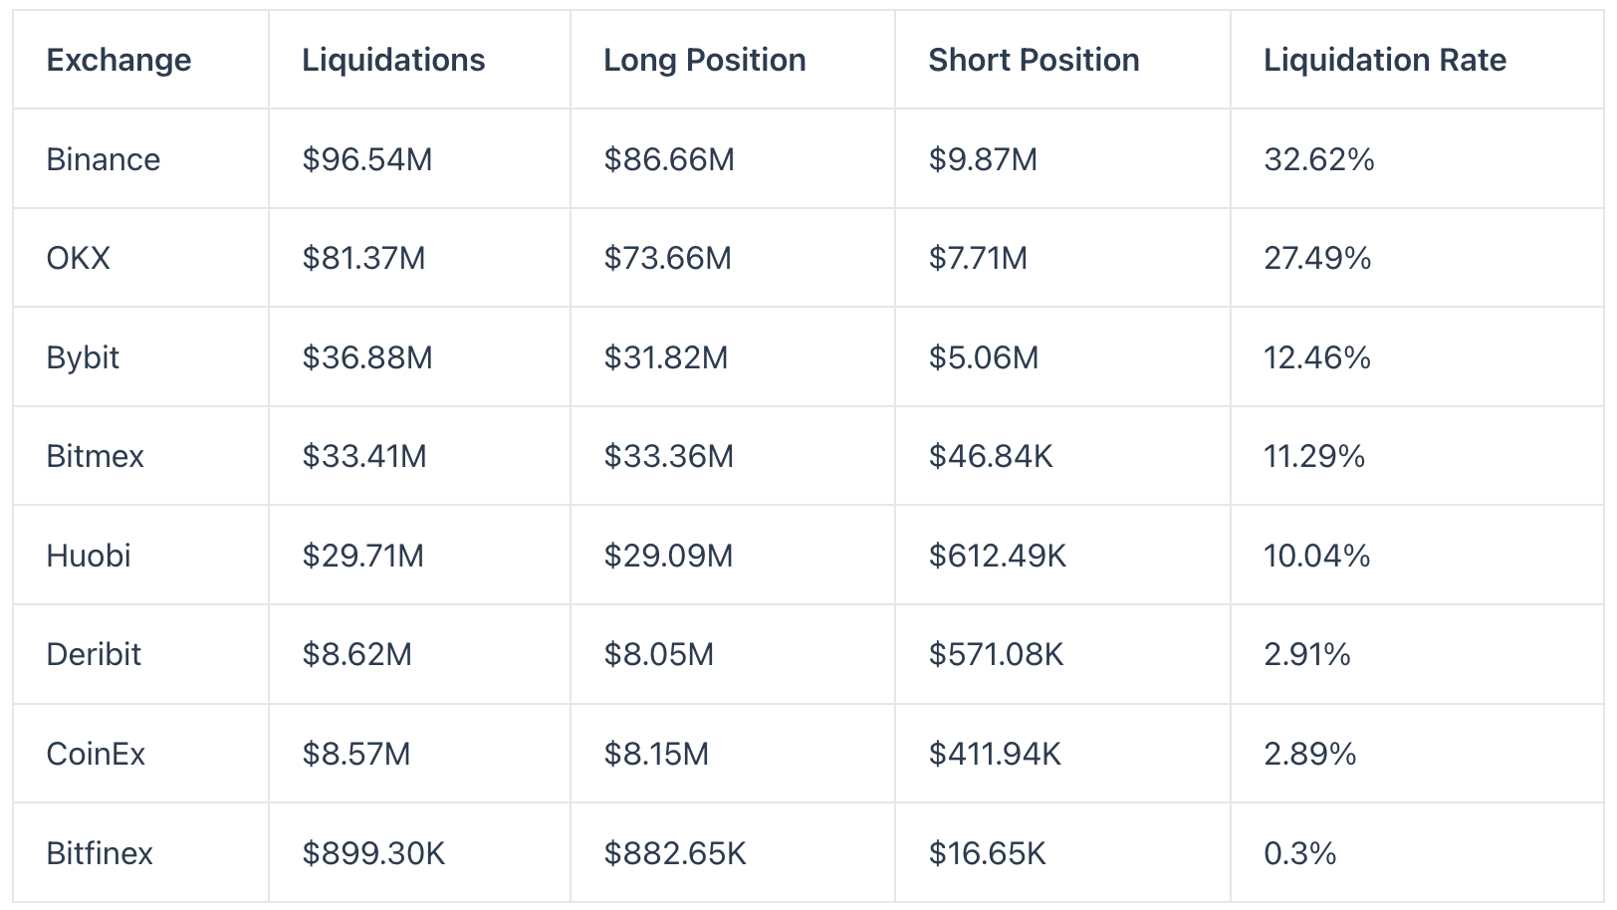
Task: Click the Exchange column header
Action: pyautogui.click(x=118, y=60)
